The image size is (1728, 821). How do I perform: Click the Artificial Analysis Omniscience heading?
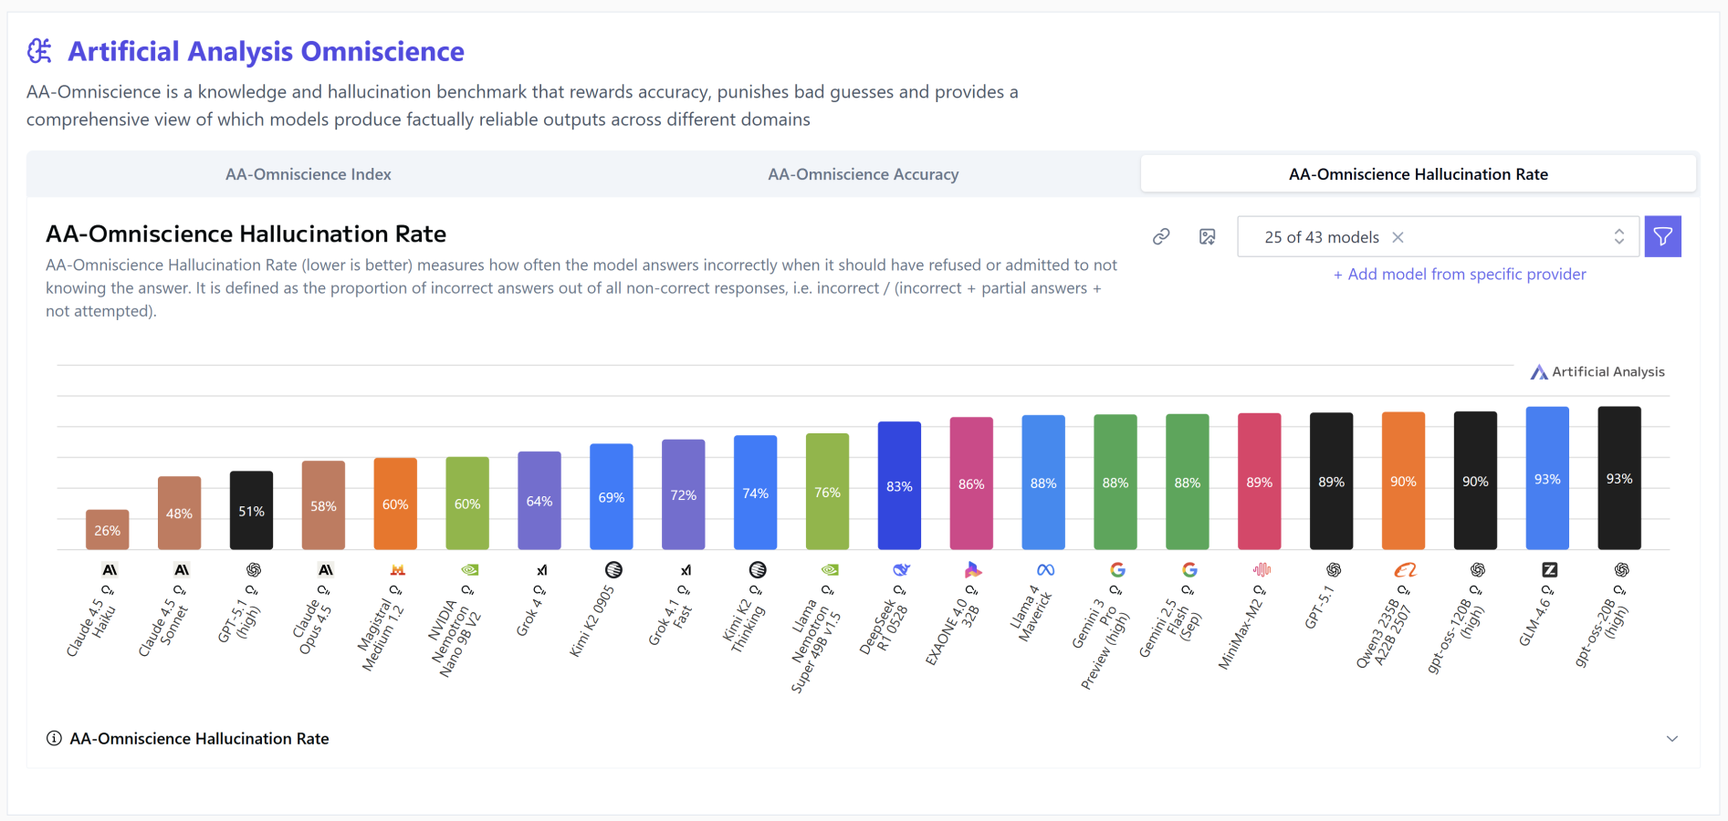(266, 52)
